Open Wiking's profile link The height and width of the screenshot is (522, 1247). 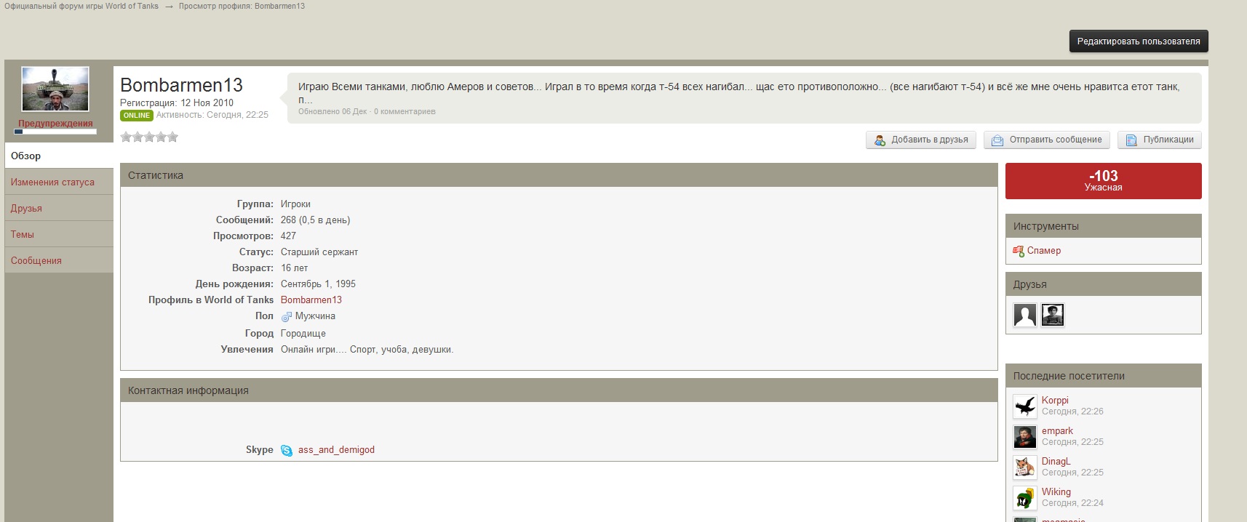(1056, 492)
